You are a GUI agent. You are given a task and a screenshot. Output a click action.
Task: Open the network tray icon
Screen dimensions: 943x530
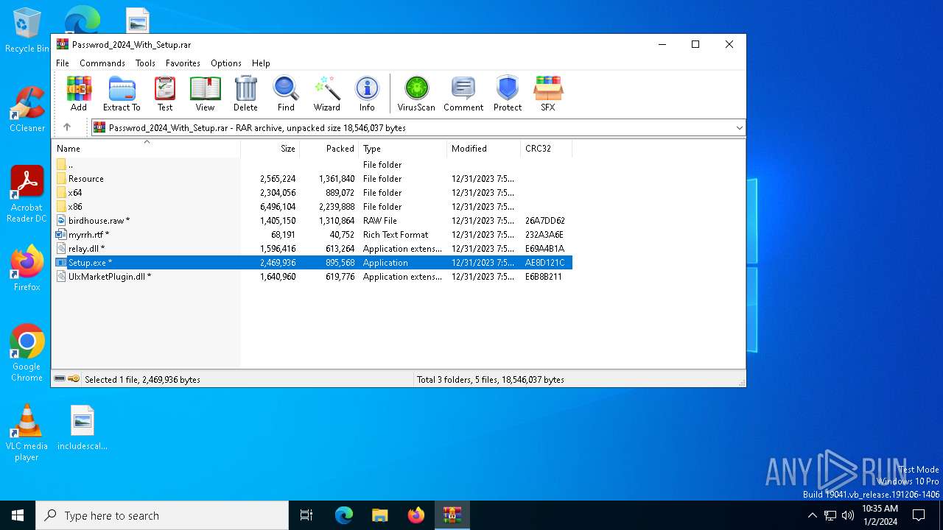pos(830,515)
